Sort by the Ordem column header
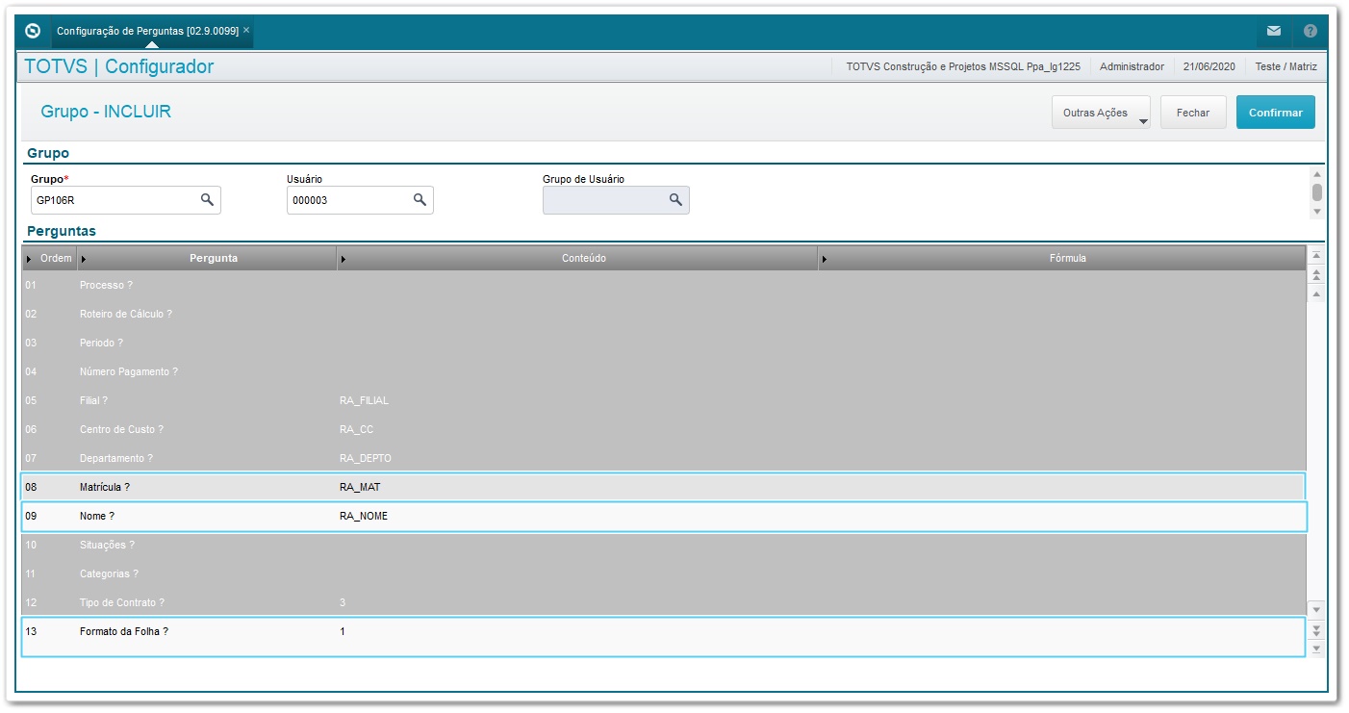 click(49, 258)
